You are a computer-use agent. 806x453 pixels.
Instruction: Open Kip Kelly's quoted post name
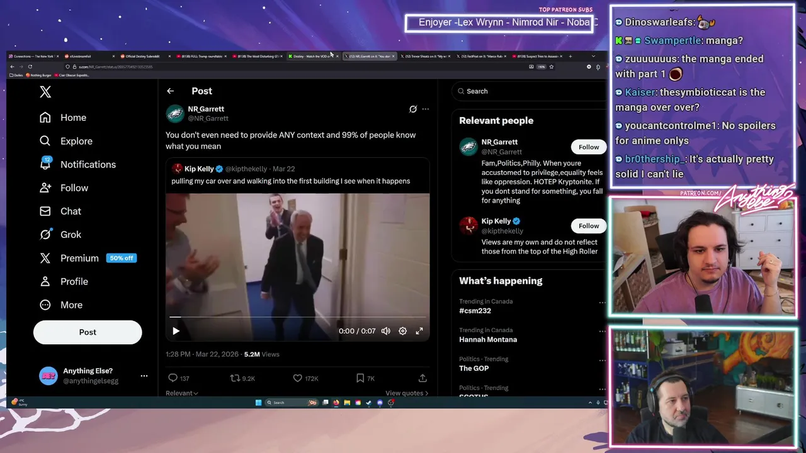tap(199, 169)
